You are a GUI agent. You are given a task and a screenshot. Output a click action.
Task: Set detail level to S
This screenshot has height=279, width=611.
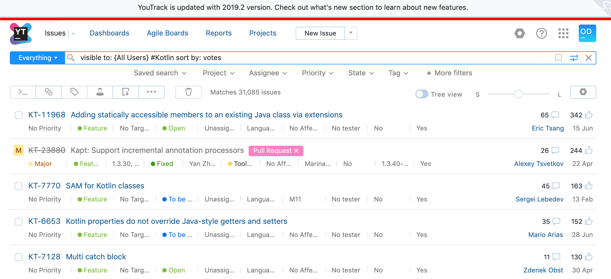pyautogui.click(x=478, y=94)
